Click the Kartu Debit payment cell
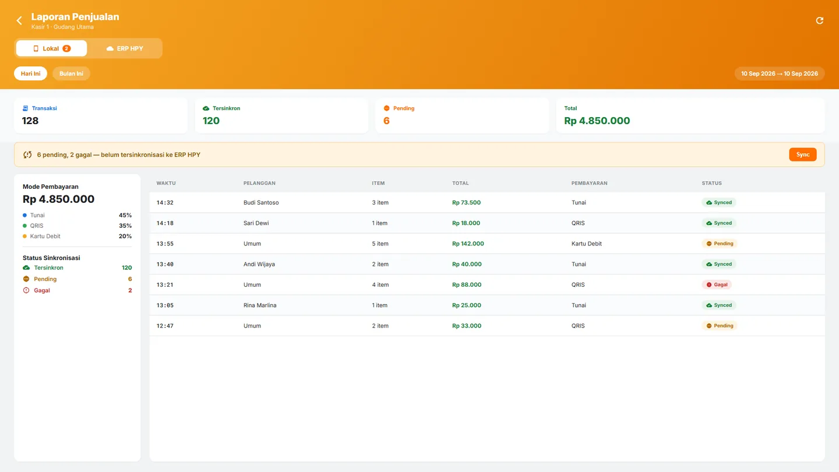Screen dimensions: 839x472 (x=587, y=244)
